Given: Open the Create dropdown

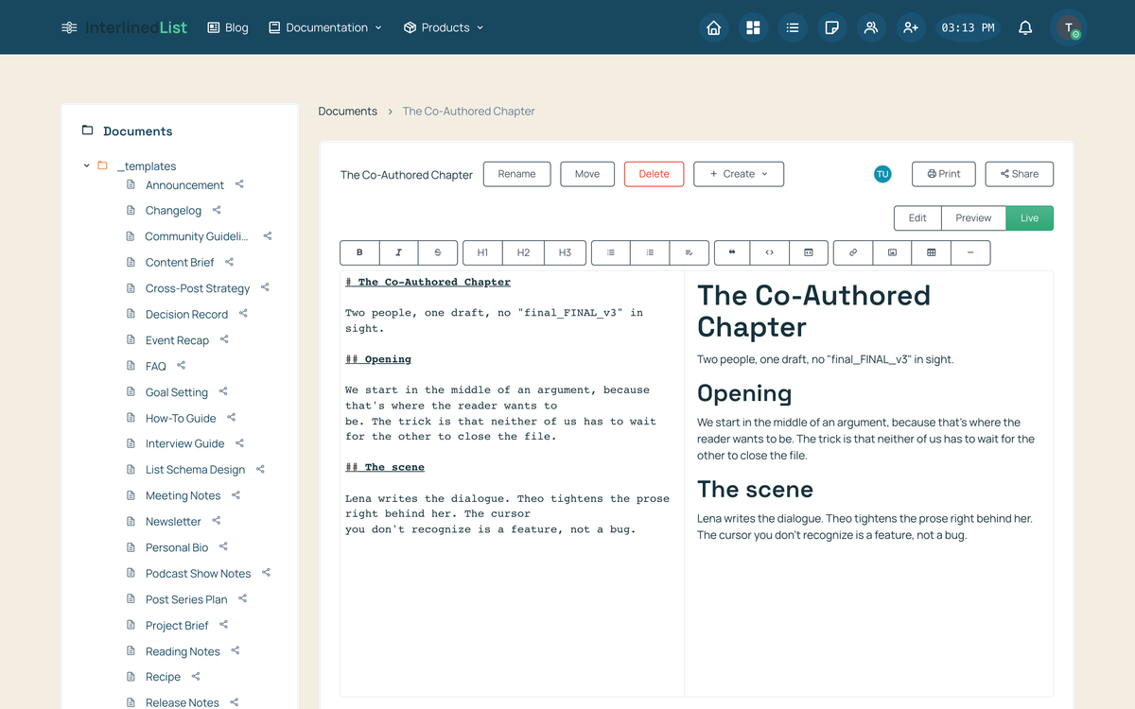Looking at the screenshot, I should click(739, 174).
